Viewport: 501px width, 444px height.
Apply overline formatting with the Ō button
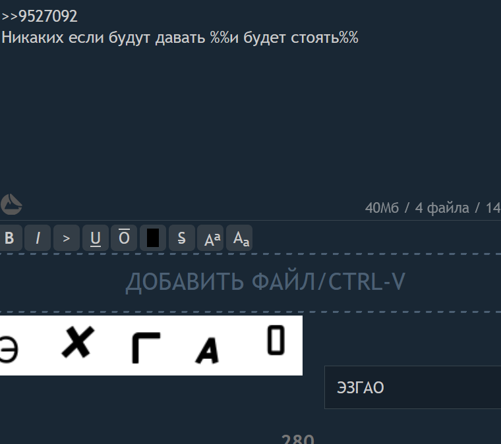124,238
